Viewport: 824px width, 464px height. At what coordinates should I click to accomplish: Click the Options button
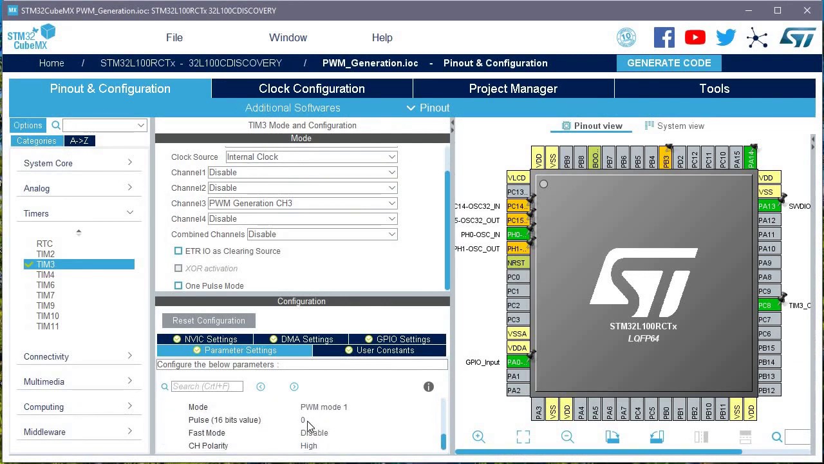[x=28, y=125]
